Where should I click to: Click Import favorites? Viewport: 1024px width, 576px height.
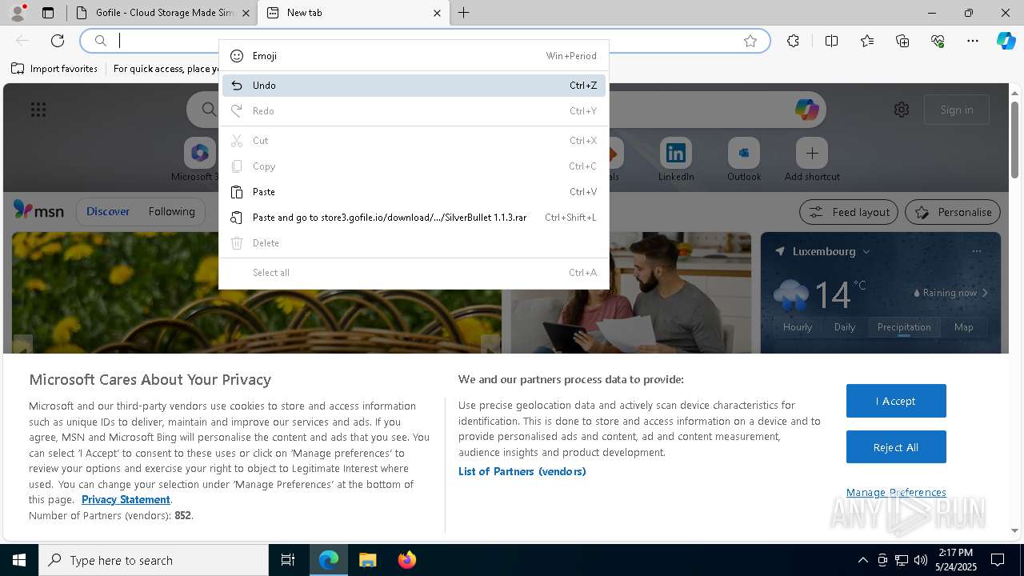[54, 69]
